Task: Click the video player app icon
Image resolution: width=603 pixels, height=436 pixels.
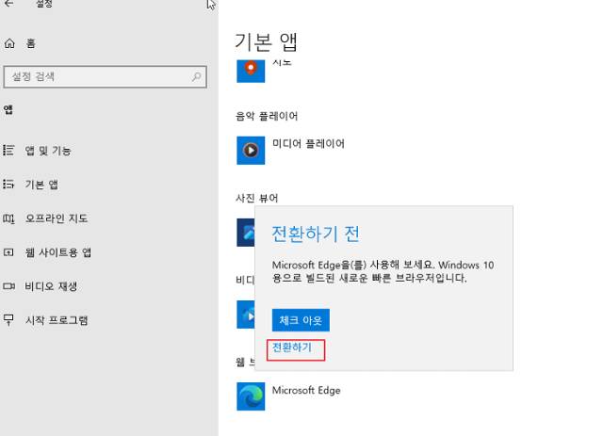Action: pos(246,315)
